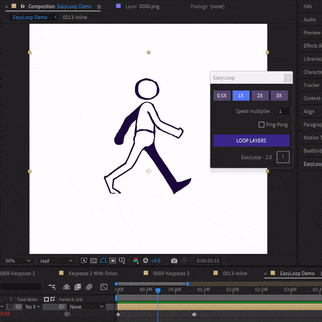
Task: Set loop speed to 0.5X
Action: pyautogui.click(x=222, y=96)
